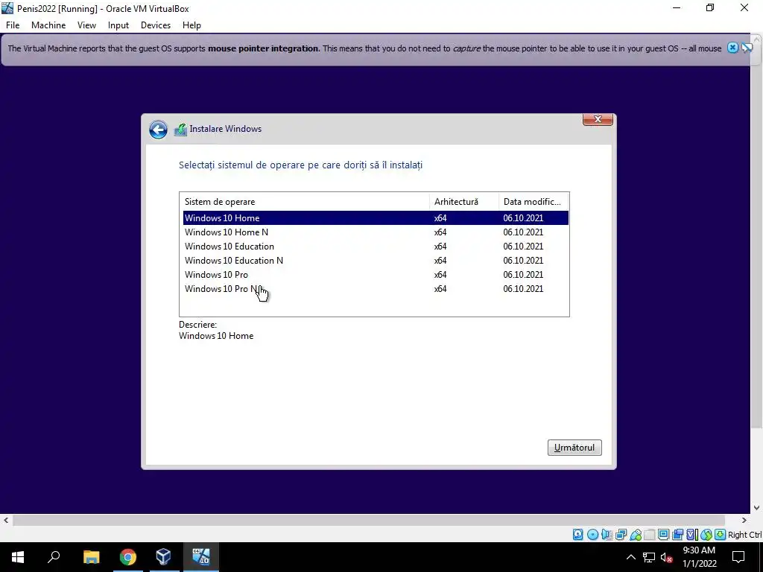Click the Data modific... column header

coord(534,201)
